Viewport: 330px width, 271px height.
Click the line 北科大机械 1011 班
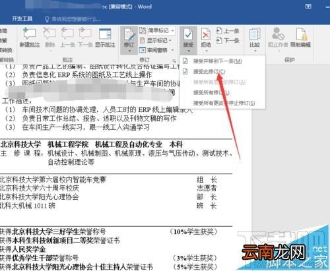point(28,206)
